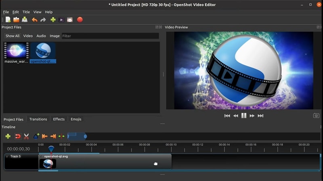Rewind the video preview
This screenshot has width=323, height=181.
pyautogui.click(x=236, y=116)
